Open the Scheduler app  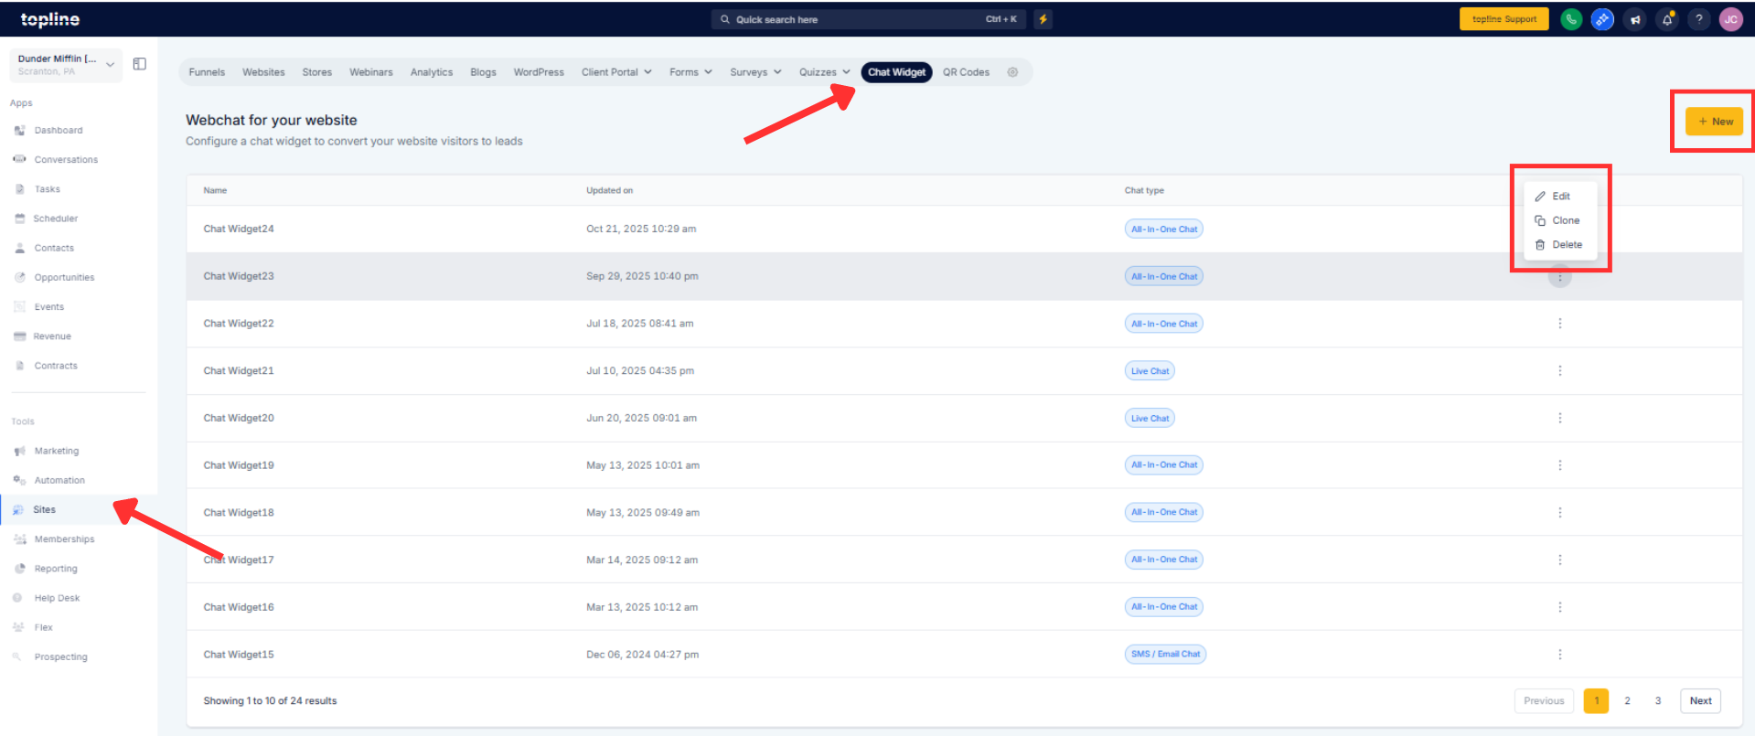pos(56,219)
